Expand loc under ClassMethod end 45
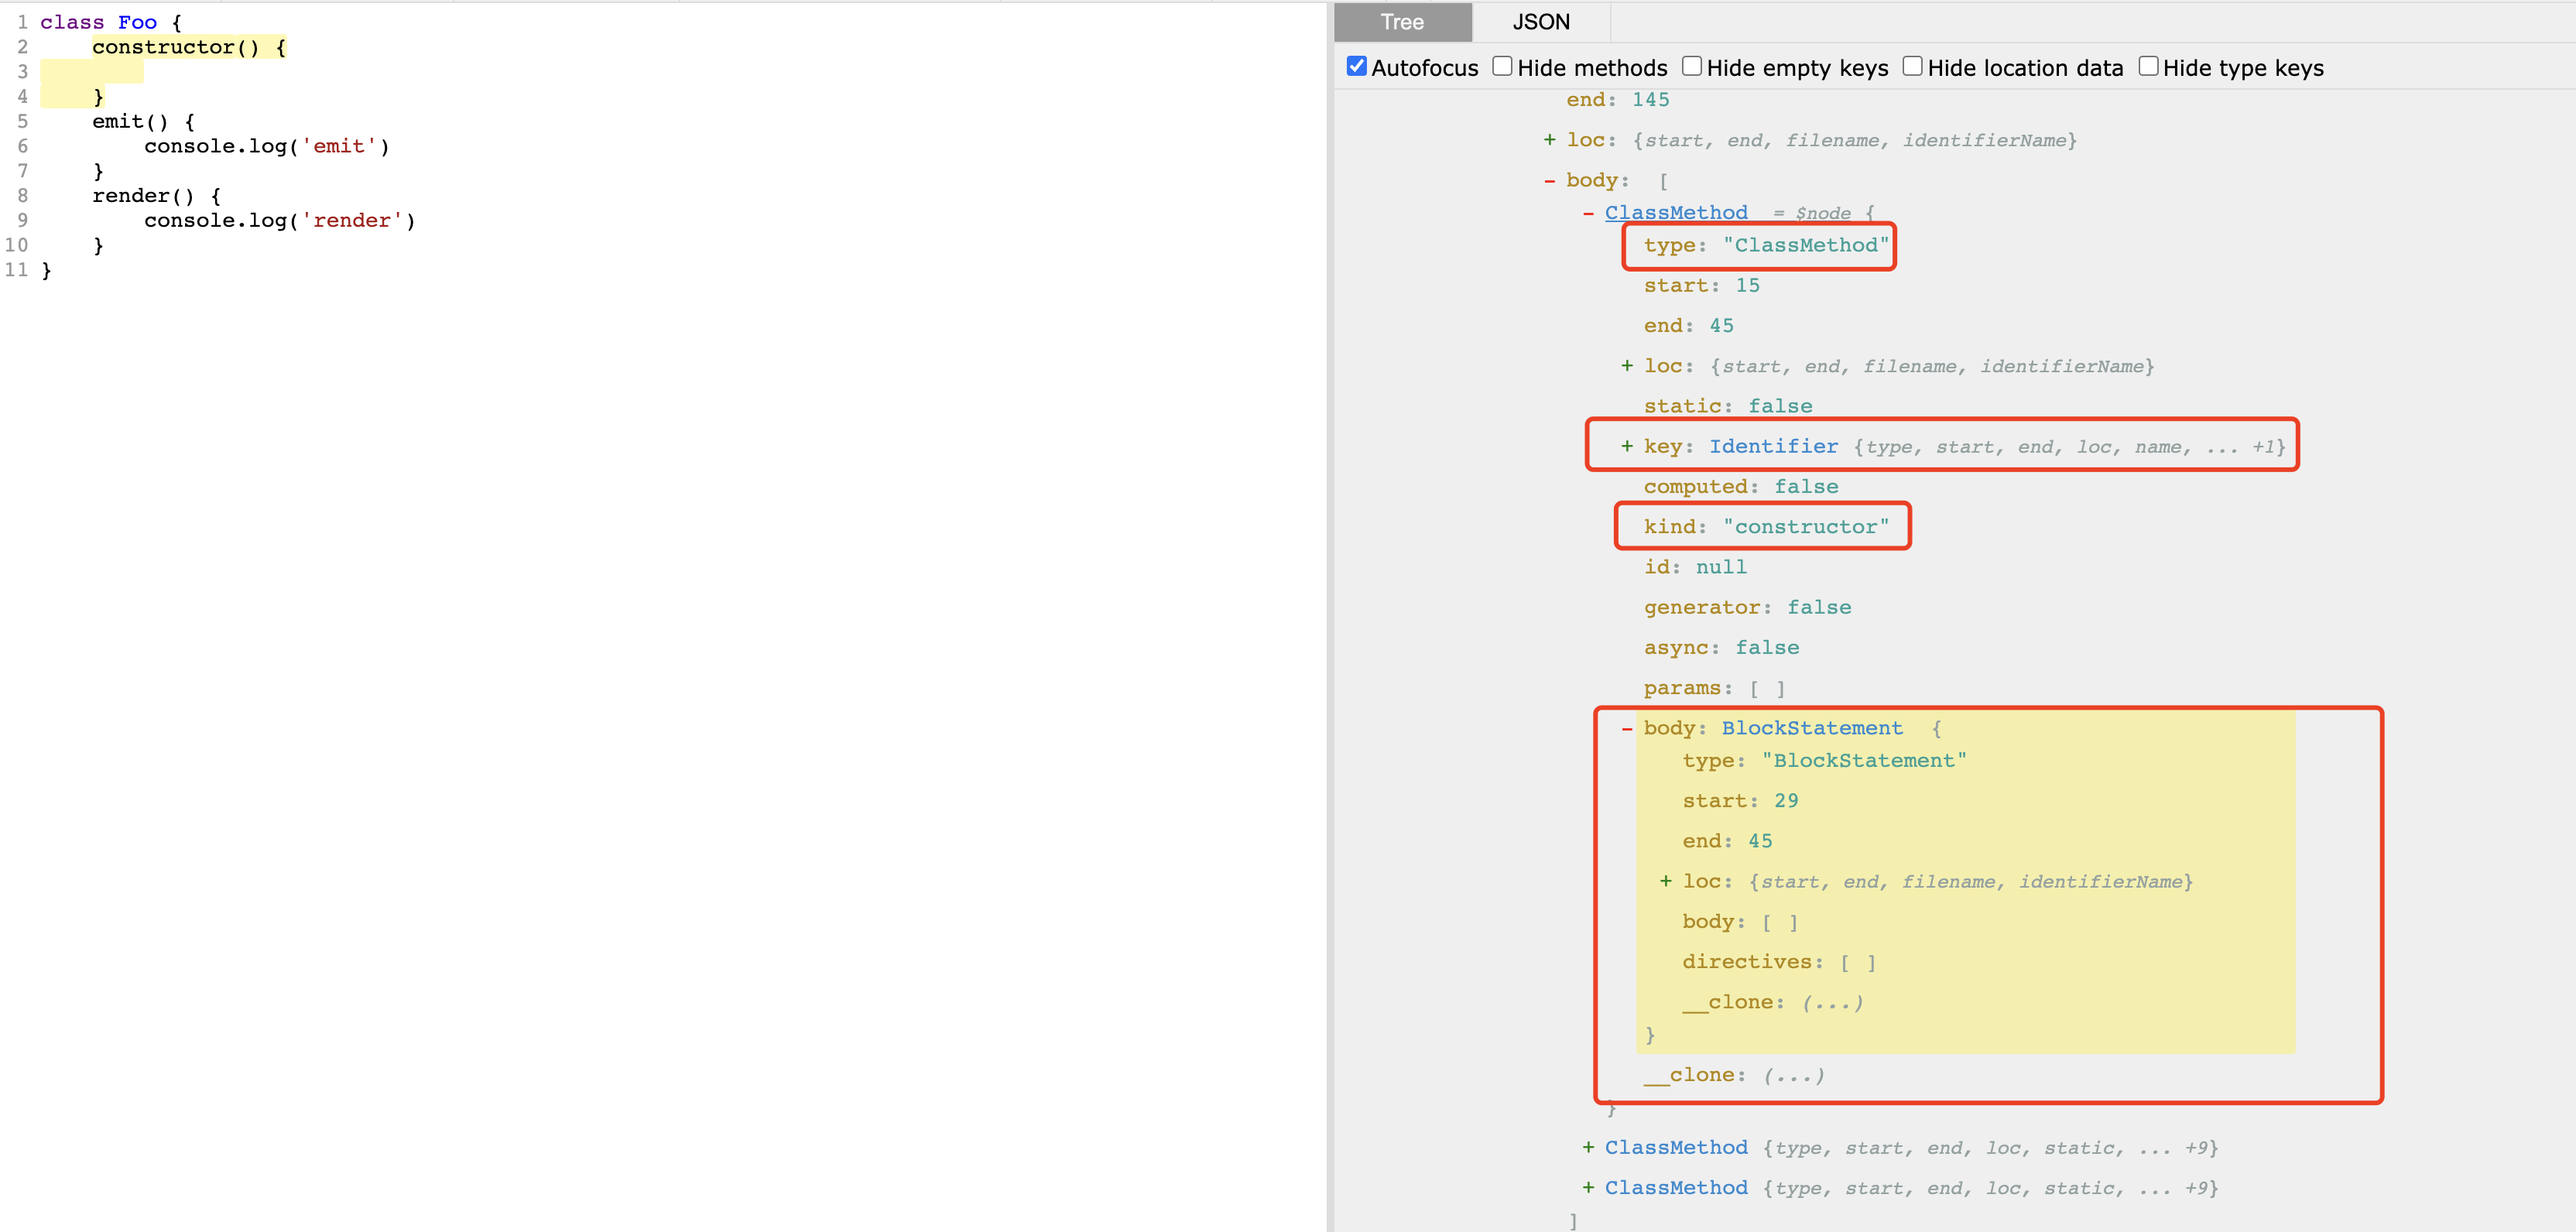 [x=1627, y=366]
